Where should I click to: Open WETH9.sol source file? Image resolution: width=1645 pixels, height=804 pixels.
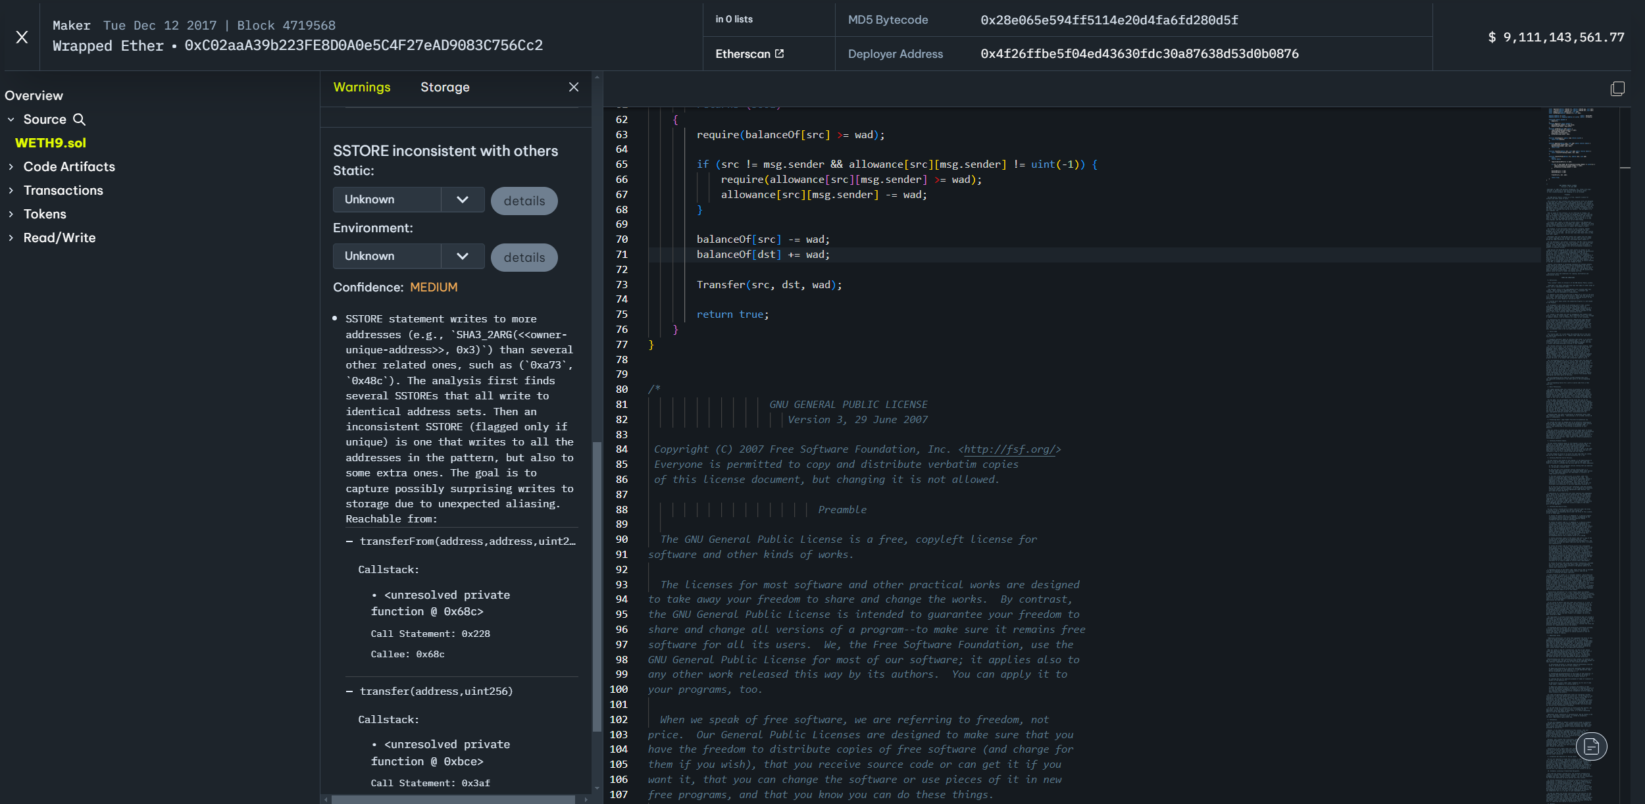(x=51, y=143)
